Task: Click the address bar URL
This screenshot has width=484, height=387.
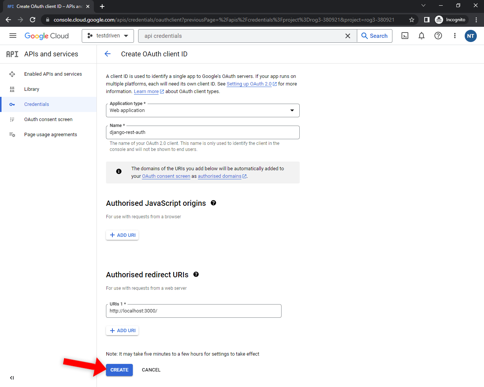Action: pyautogui.click(x=224, y=20)
